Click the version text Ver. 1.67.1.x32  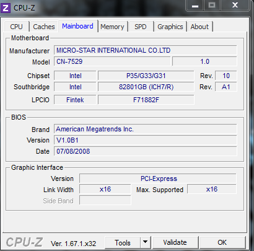tap(74, 244)
